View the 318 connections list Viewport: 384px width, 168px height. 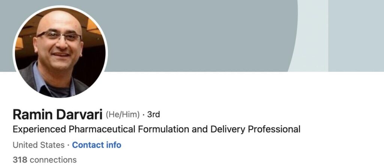coord(45,160)
